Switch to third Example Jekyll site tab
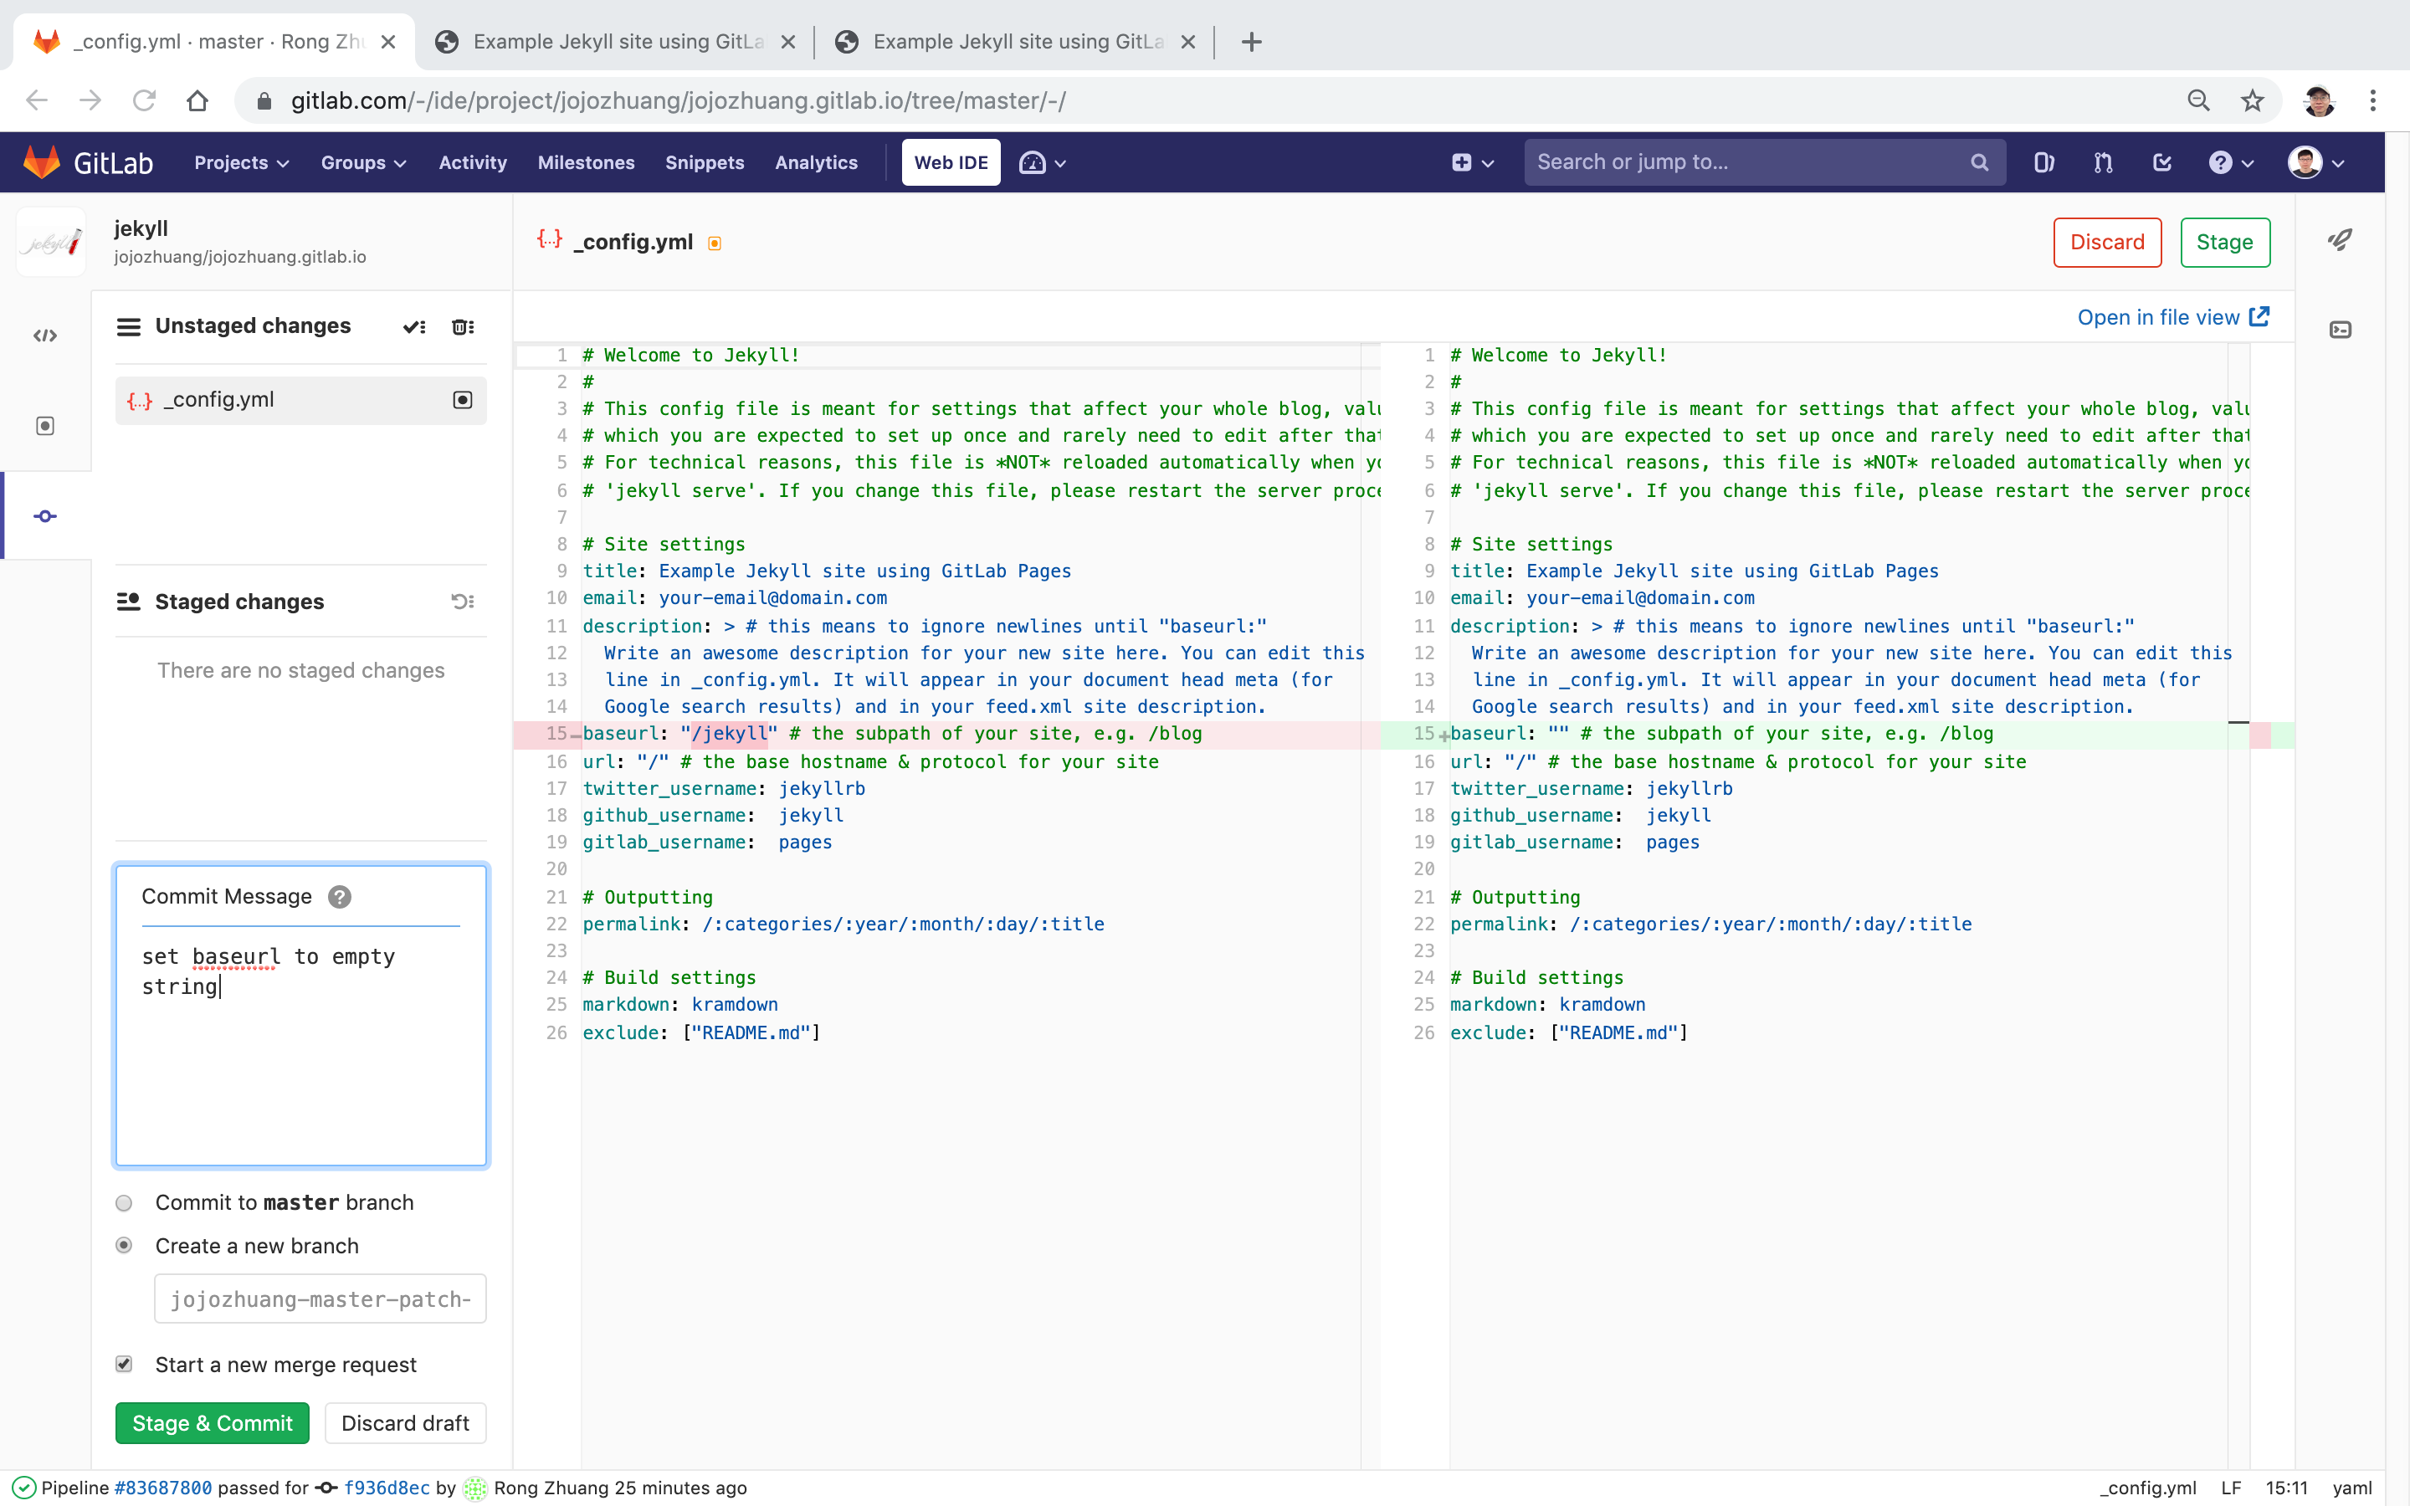2410x1506 pixels. pyautogui.click(x=1015, y=42)
